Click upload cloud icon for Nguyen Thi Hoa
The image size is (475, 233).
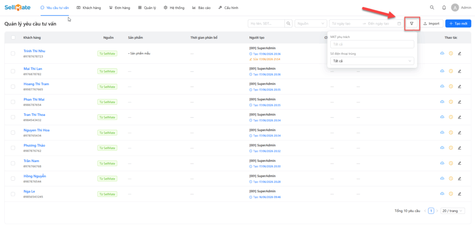tap(442, 132)
